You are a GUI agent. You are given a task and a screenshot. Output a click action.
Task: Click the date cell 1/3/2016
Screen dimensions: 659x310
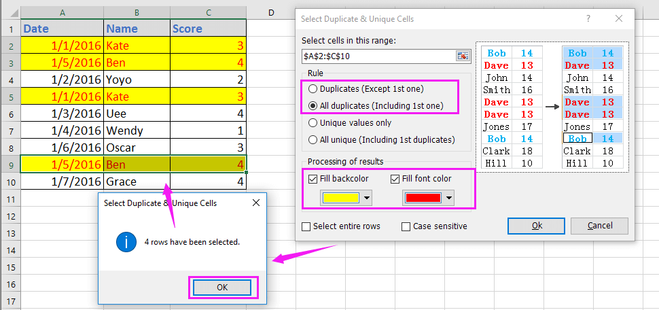click(63, 114)
